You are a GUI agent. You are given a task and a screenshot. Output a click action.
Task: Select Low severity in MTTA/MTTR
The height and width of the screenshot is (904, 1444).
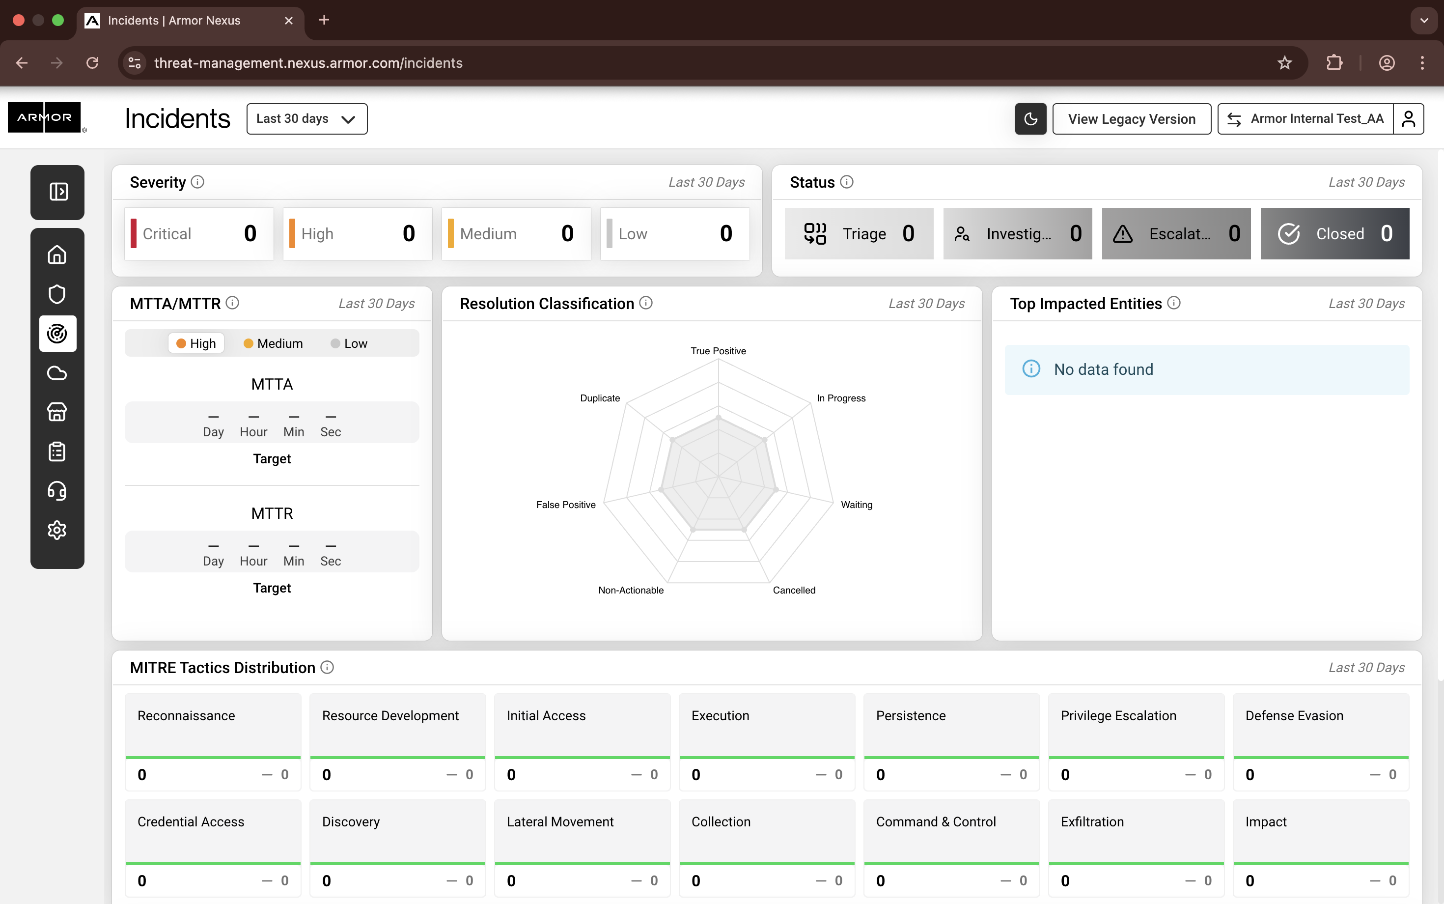(x=349, y=343)
